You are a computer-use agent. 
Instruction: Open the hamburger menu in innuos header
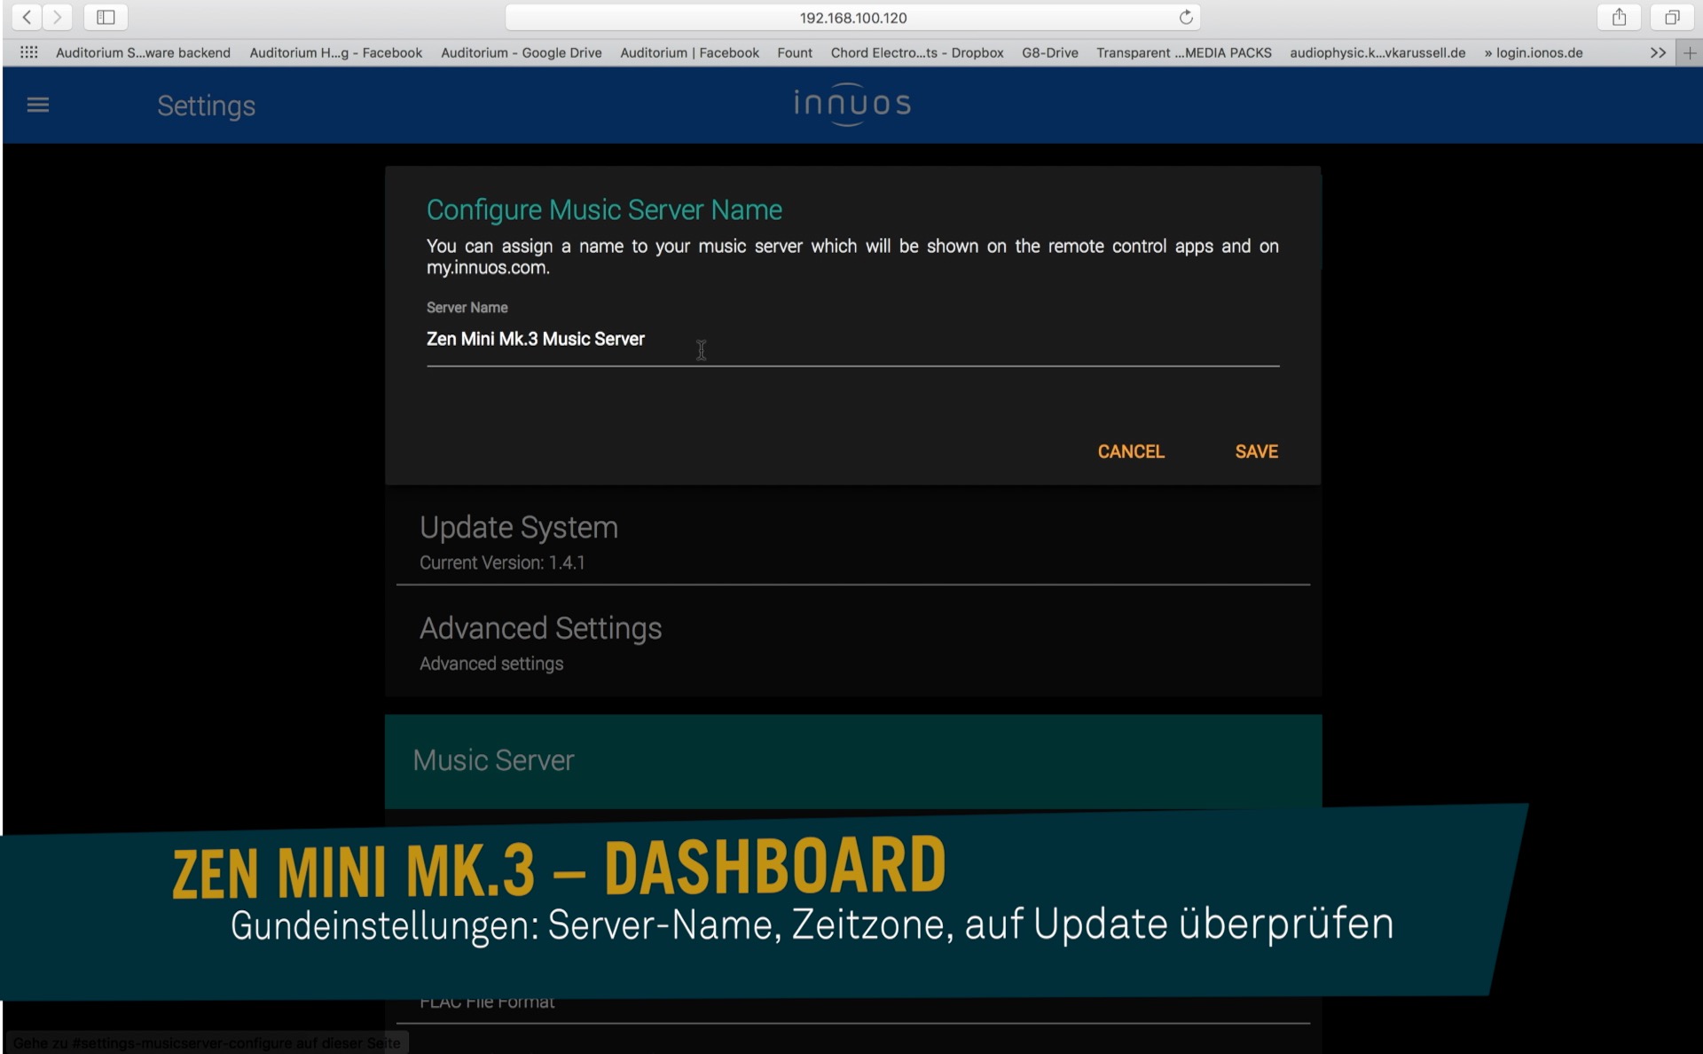coord(38,105)
